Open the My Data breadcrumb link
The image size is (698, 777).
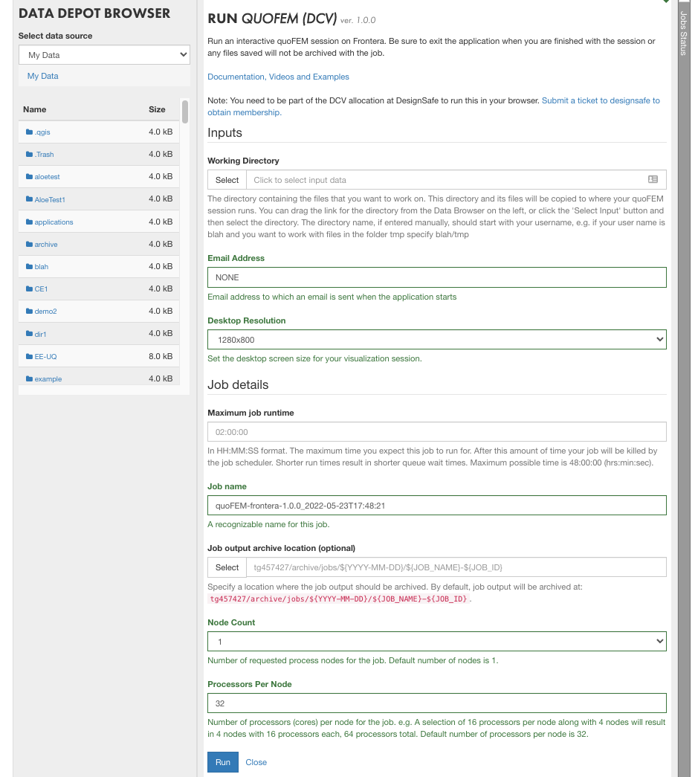tap(42, 76)
